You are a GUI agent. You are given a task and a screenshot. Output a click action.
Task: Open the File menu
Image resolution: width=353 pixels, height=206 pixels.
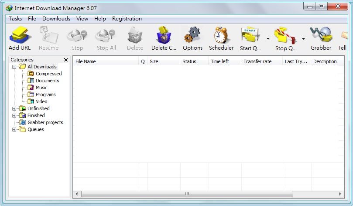click(32, 19)
